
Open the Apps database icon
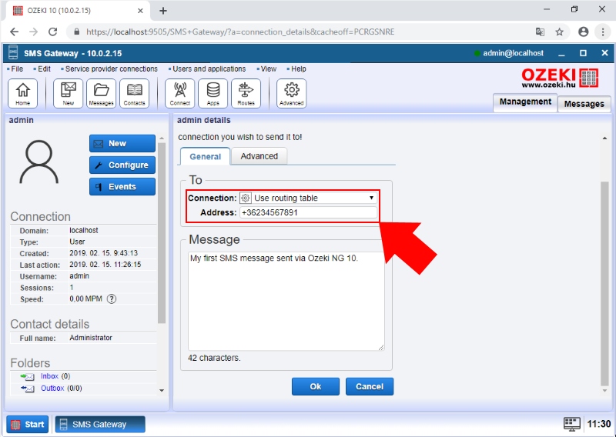(213, 93)
